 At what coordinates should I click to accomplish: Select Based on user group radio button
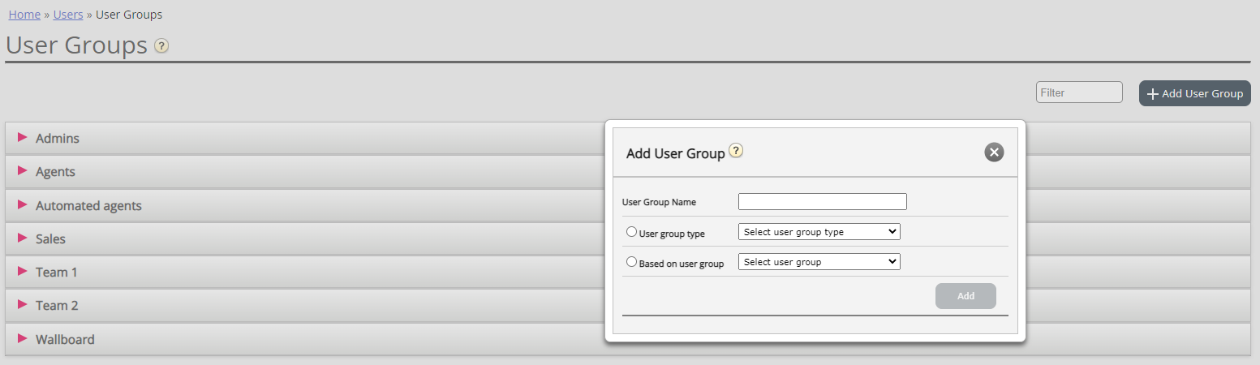click(632, 262)
